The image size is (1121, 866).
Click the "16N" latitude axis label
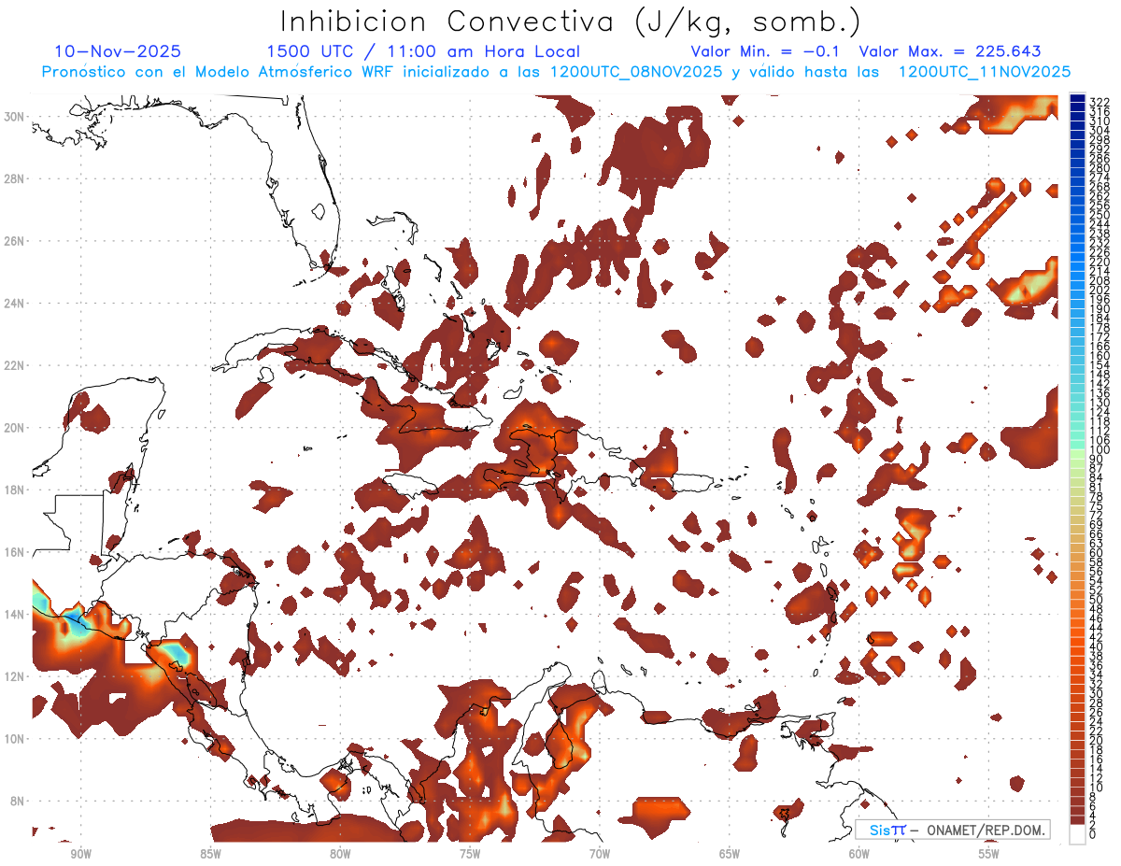[x=14, y=552]
